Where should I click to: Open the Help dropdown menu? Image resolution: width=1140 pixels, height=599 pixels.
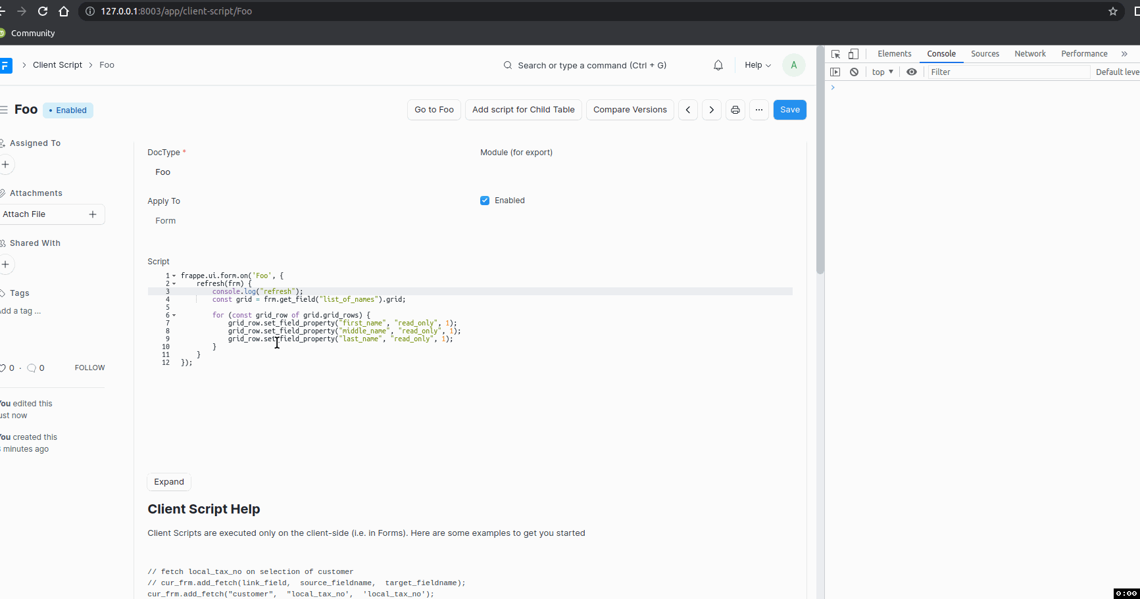pos(758,65)
